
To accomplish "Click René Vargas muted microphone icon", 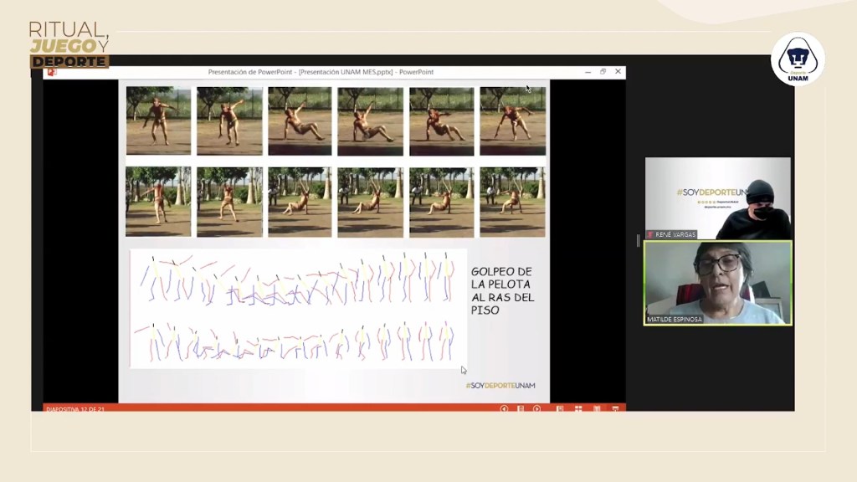I will (x=650, y=234).
